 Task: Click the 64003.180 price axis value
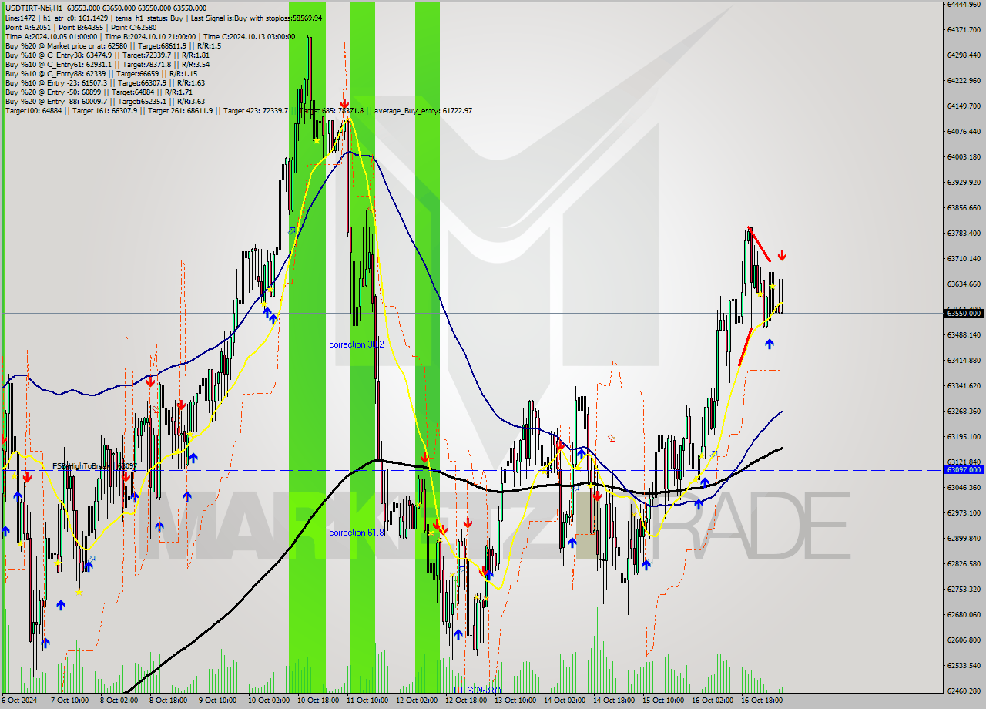964,156
